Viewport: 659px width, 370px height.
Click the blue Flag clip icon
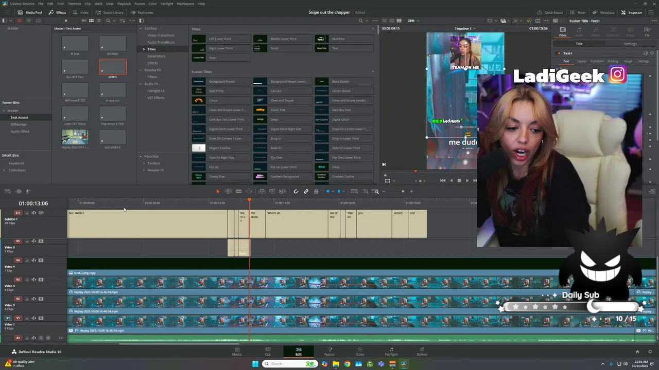pyautogui.click(x=328, y=191)
